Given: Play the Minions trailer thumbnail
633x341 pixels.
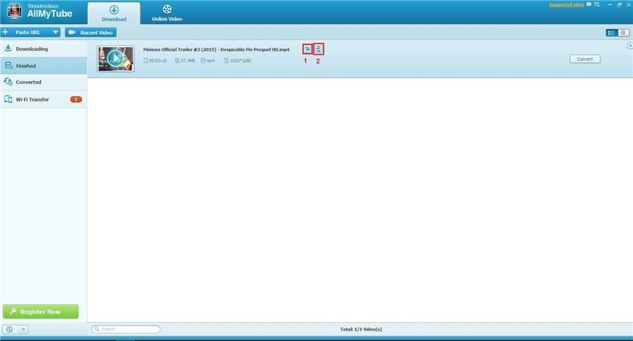Looking at the screenshot, I should tap(116, 59).
